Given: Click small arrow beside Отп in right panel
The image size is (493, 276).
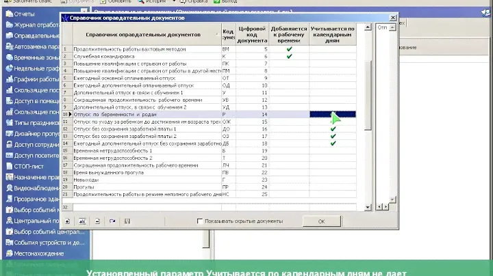Looking at the screenshot, I should coord(392,27).
